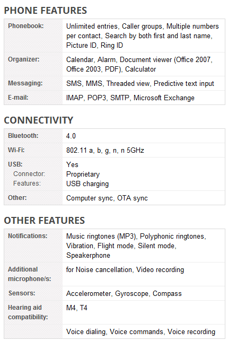The height and width of the screenshot is (341, 228).
Task: Click the Additional microphone/s label
Action: [30, 274]
